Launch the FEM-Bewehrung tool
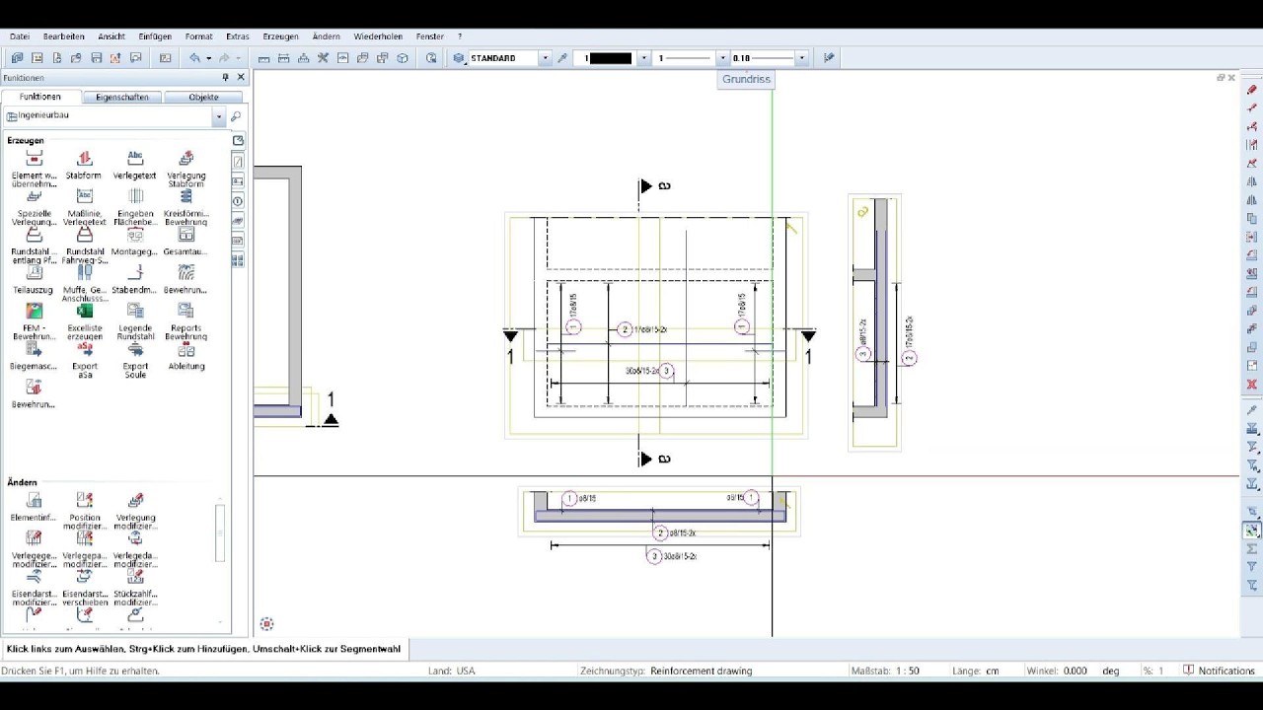Screen dimensions: 1263x710 point(34,321)
